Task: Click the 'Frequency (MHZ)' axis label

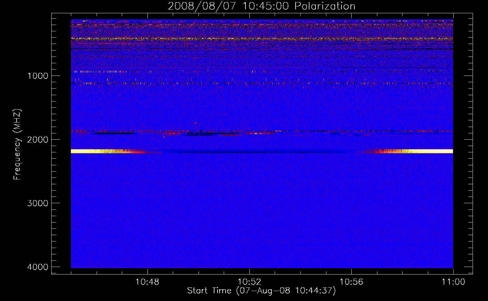Action: point(17,144)
